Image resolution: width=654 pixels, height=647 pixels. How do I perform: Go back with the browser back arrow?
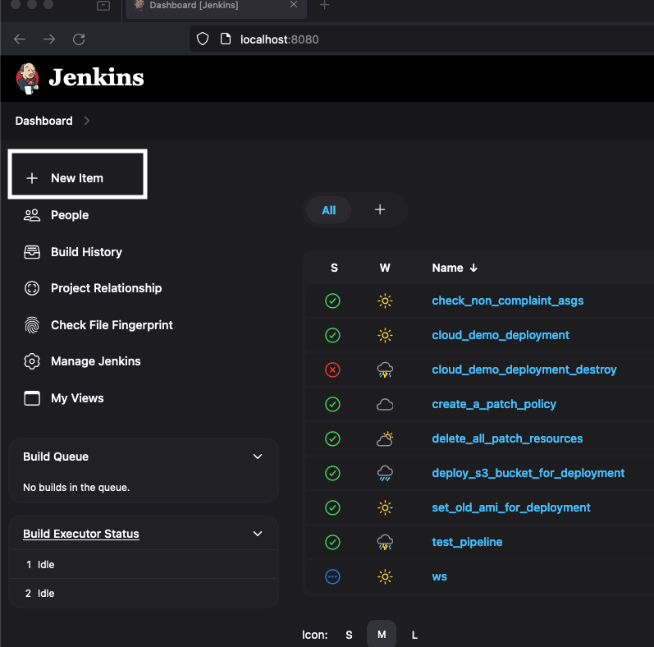point(20,39)
